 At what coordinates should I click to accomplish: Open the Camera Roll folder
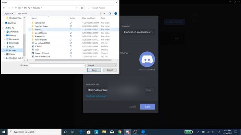40,22
